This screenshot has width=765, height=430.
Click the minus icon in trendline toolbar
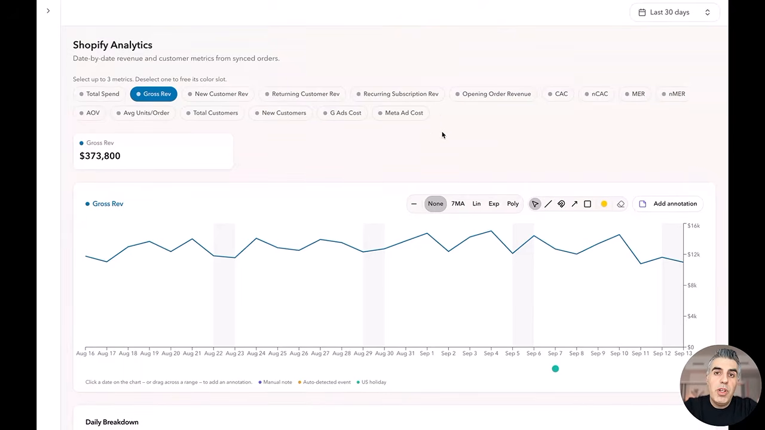pos(414,204)
